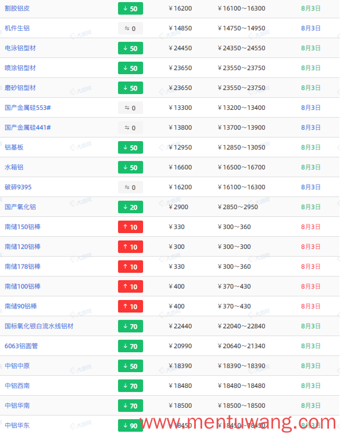
Task: Select the ¥20990 price for 6063铝圆管
Action: (180, 346)
